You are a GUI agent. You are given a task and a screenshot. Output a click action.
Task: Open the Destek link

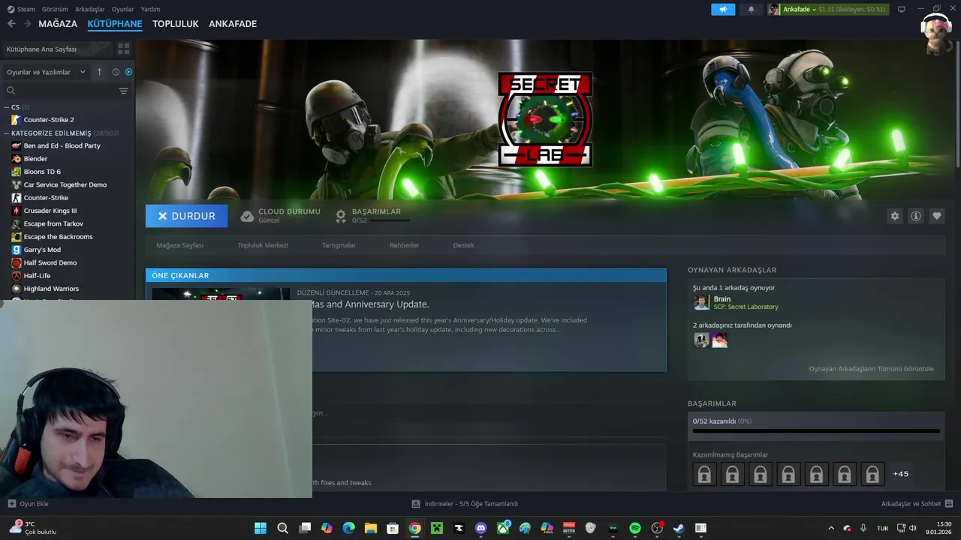pyautogui.click(x=463, y=245)
